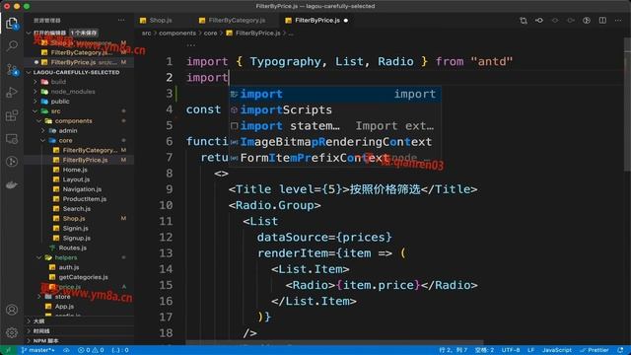
Task: Open the Run and Debug view icon
Action: coord(12,92)
